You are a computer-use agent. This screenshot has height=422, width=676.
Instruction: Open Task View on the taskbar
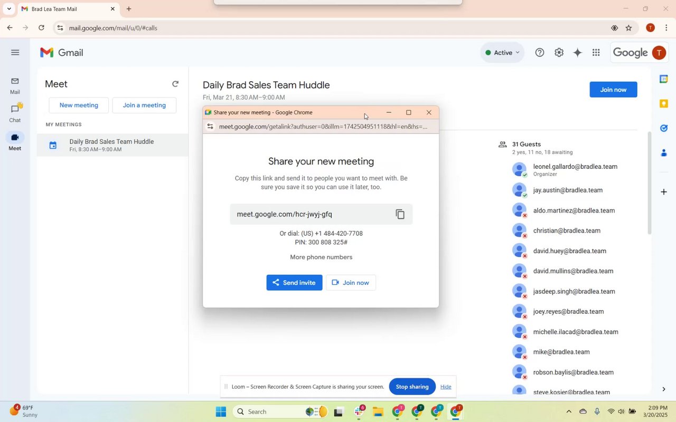(339, 412)
